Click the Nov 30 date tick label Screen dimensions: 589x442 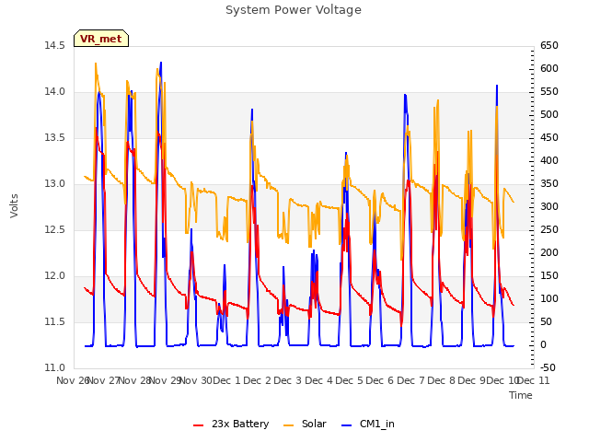(196, 380)
